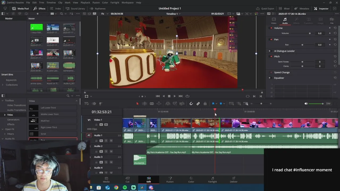This screenshot has width=340, height=191.
Task: Toggle Linked Selection chain icon
Action: [198, 104]
